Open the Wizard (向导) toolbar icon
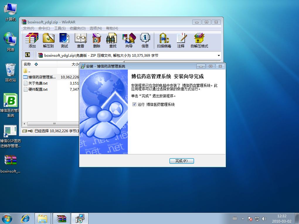Screen dimensions: 299x224 129,40
